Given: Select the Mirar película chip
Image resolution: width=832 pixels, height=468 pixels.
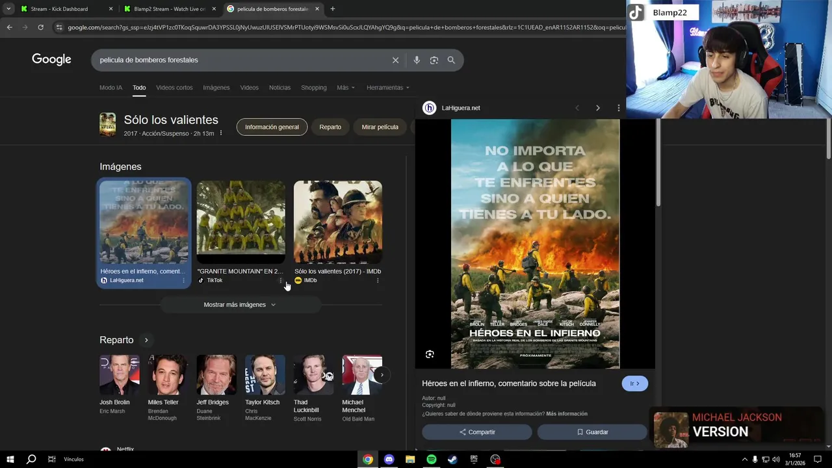Looking at the screenshot, I should tap(380, 127).
